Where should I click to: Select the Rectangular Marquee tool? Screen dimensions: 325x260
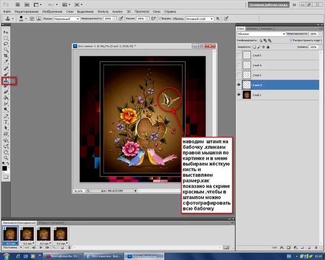point(6,38)
